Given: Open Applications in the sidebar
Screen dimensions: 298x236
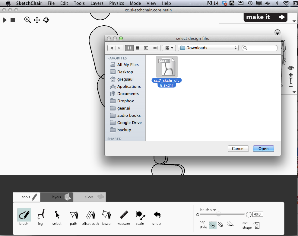Looking at the screenshot, I should point(125,86).
